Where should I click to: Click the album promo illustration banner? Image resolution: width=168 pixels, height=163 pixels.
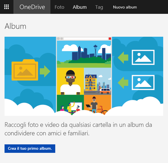(84, 76)
